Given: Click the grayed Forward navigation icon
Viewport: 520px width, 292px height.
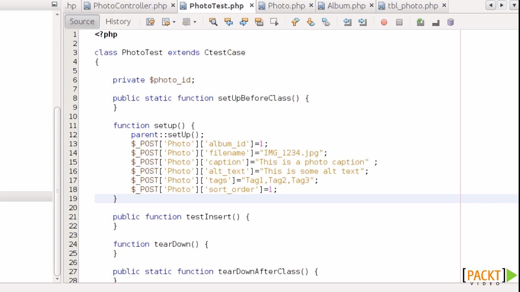Looking at the screenshot, I should click(186, 22).
